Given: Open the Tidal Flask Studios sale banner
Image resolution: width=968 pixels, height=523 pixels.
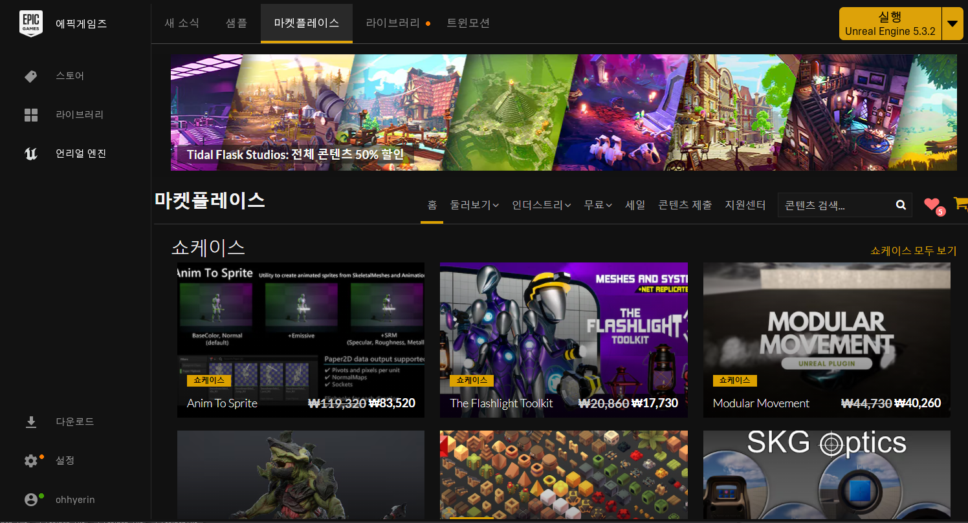Looking at the screenshot, I should [563, 112].
